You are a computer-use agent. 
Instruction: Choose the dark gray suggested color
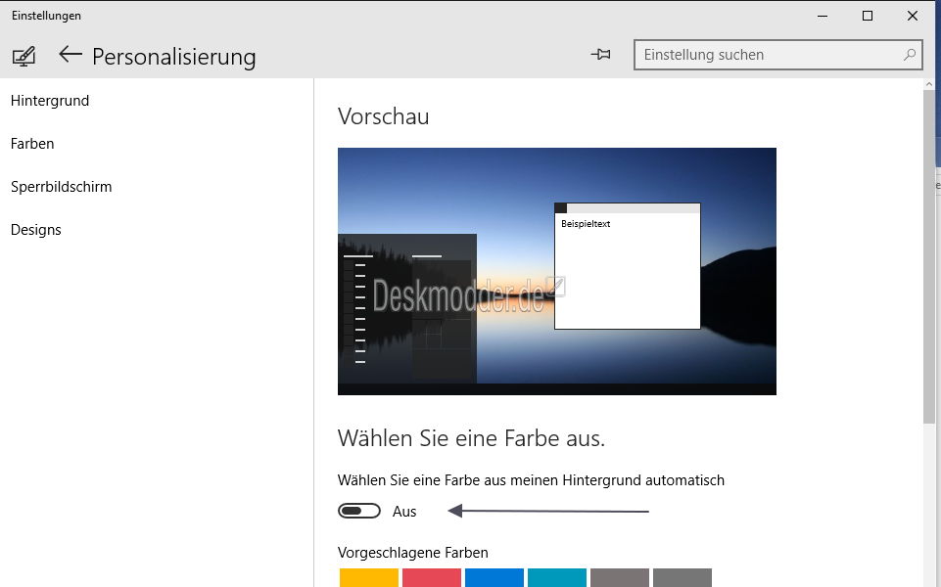[x=682, y=578]
